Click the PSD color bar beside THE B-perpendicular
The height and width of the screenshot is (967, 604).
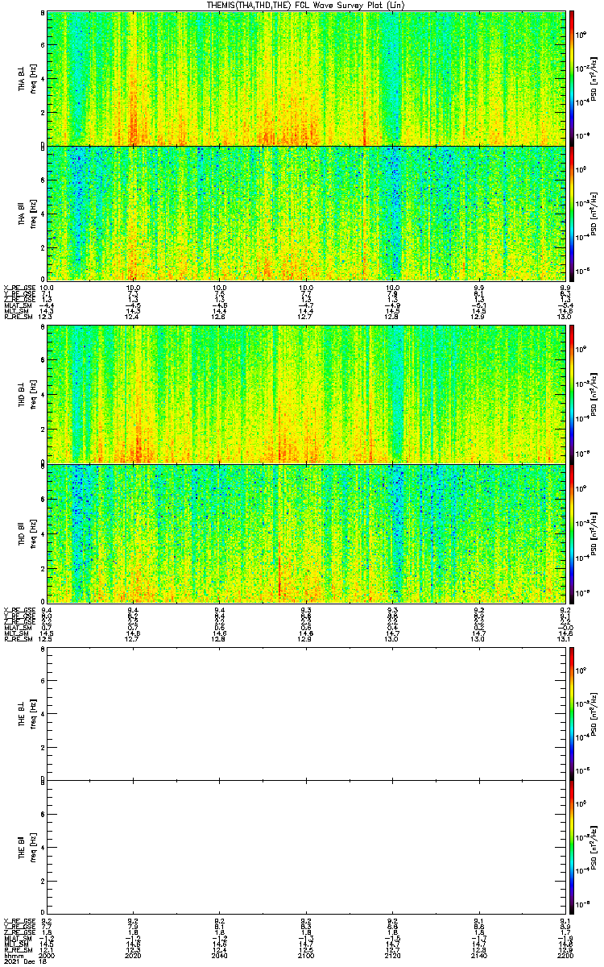(x=572, y=712)
